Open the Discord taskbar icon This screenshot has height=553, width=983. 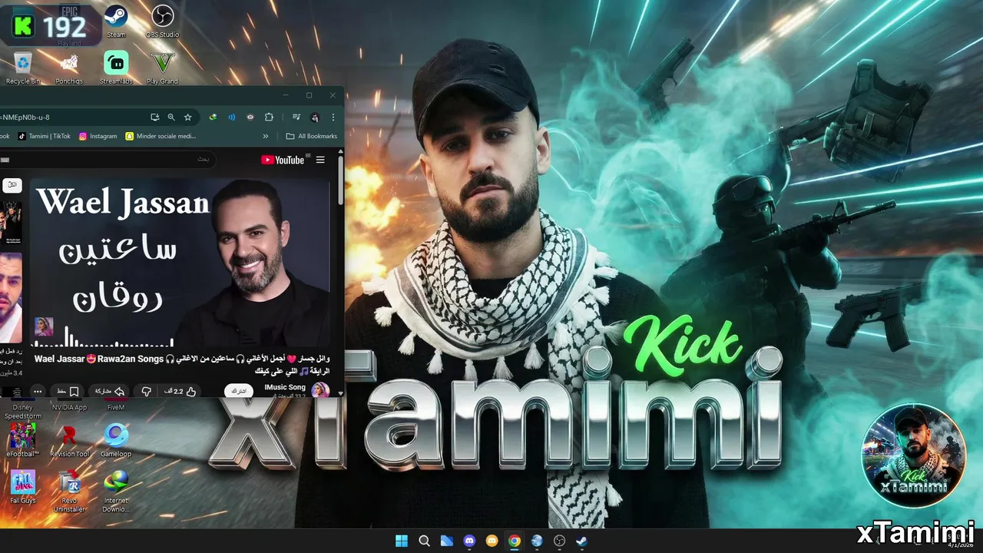tap(469, 541)
